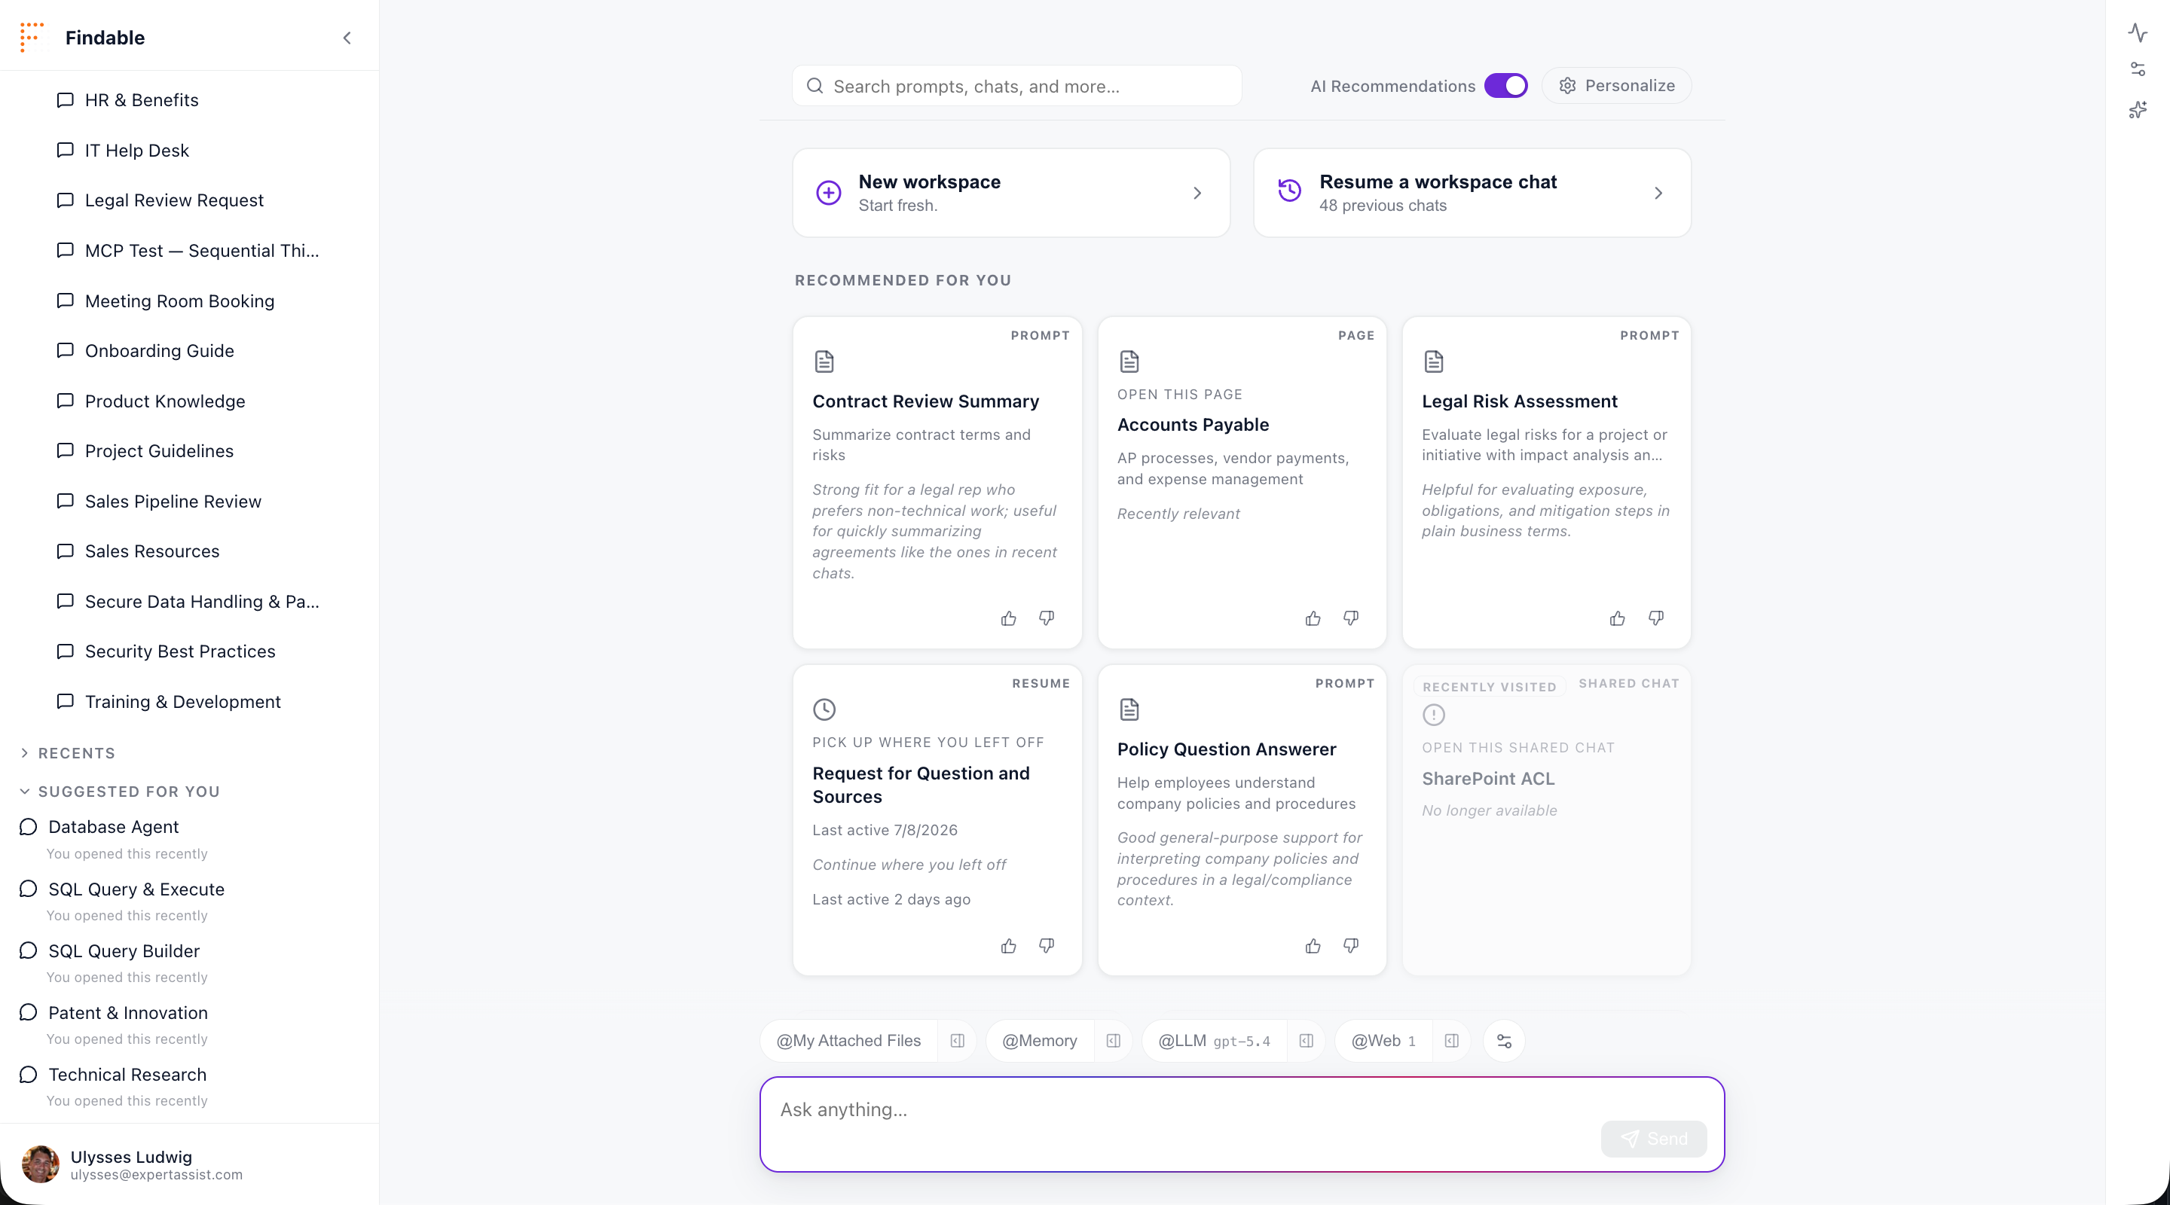
Task: Open the Contract Review Summary prompt card
Action: tap(937, 483)
